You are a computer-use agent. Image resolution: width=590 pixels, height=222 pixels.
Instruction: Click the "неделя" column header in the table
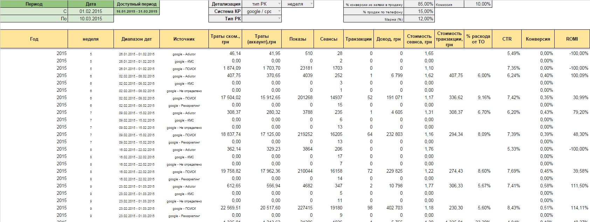click(x=91, y=39)
